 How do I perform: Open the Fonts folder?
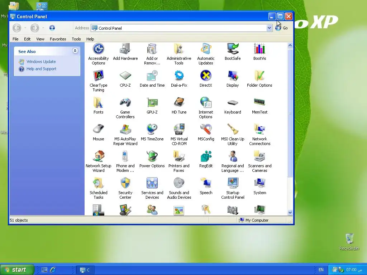pyautogui.click(x=98, y=106)
